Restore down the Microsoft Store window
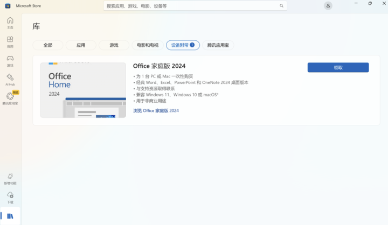Screen dimensions: 388x225 [370, 3]
